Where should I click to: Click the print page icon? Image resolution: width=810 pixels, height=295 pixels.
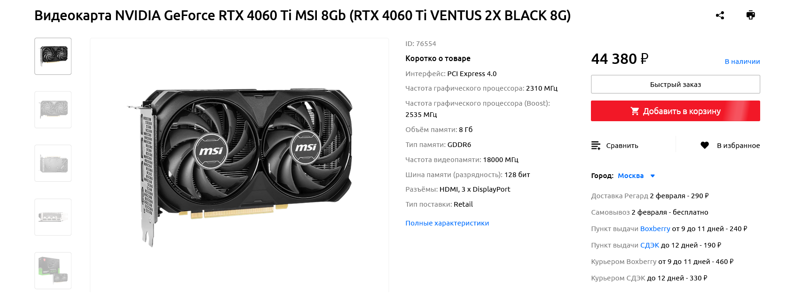coord(751,15)
